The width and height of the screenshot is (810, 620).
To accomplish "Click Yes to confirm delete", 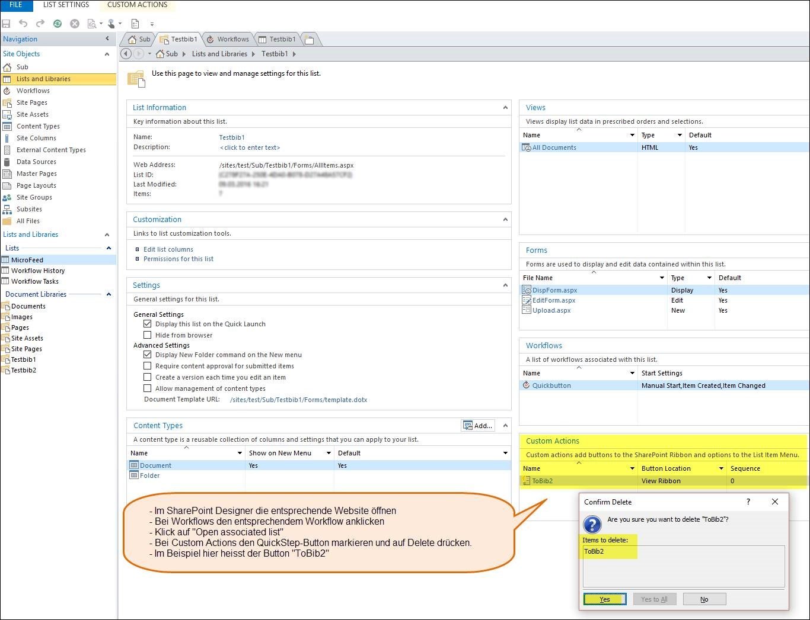I will pos(604,599).
